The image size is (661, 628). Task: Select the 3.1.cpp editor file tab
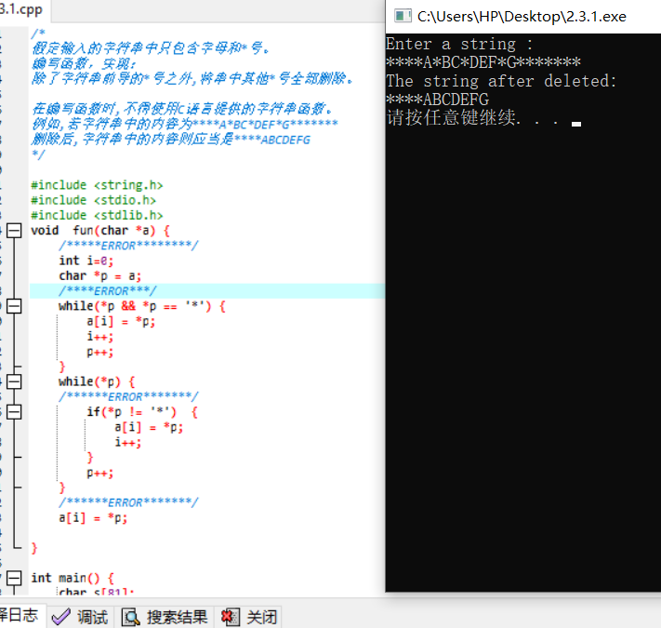(x=23, y=10)
